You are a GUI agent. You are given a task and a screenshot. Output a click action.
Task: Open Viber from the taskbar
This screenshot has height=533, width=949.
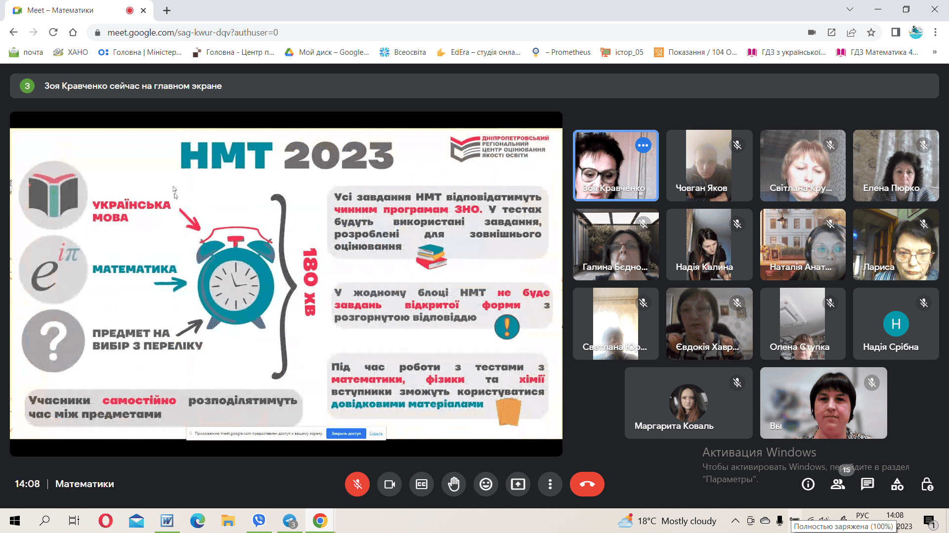coord(259,521)
